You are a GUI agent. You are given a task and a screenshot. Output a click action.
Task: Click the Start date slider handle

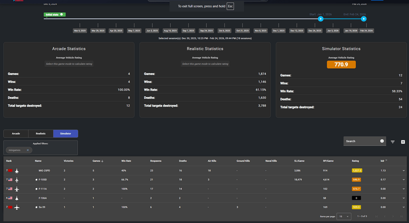click(321, 19)
